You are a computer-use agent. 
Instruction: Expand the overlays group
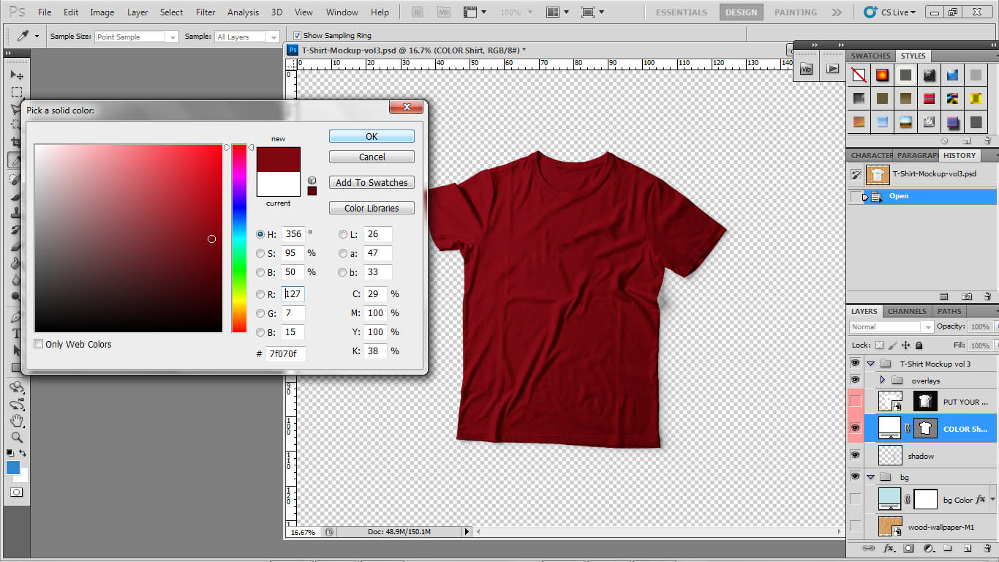[x=883, y=380]
